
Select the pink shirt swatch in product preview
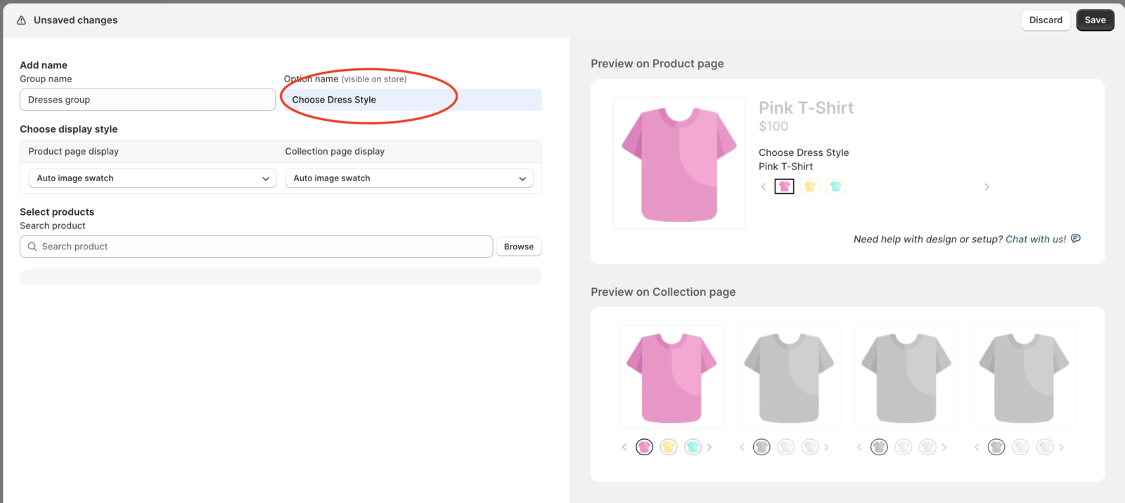(x=784, y=186)
